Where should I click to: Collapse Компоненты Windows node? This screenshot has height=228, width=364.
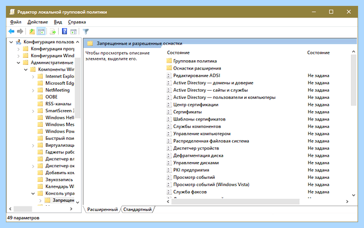tap(26, 70)
